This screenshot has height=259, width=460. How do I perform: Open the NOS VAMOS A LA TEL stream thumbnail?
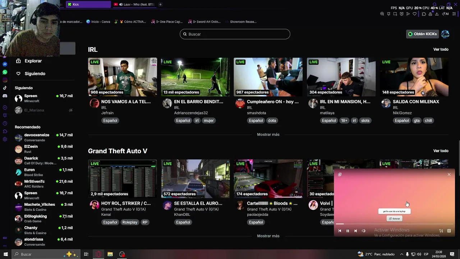pos(123,77)
